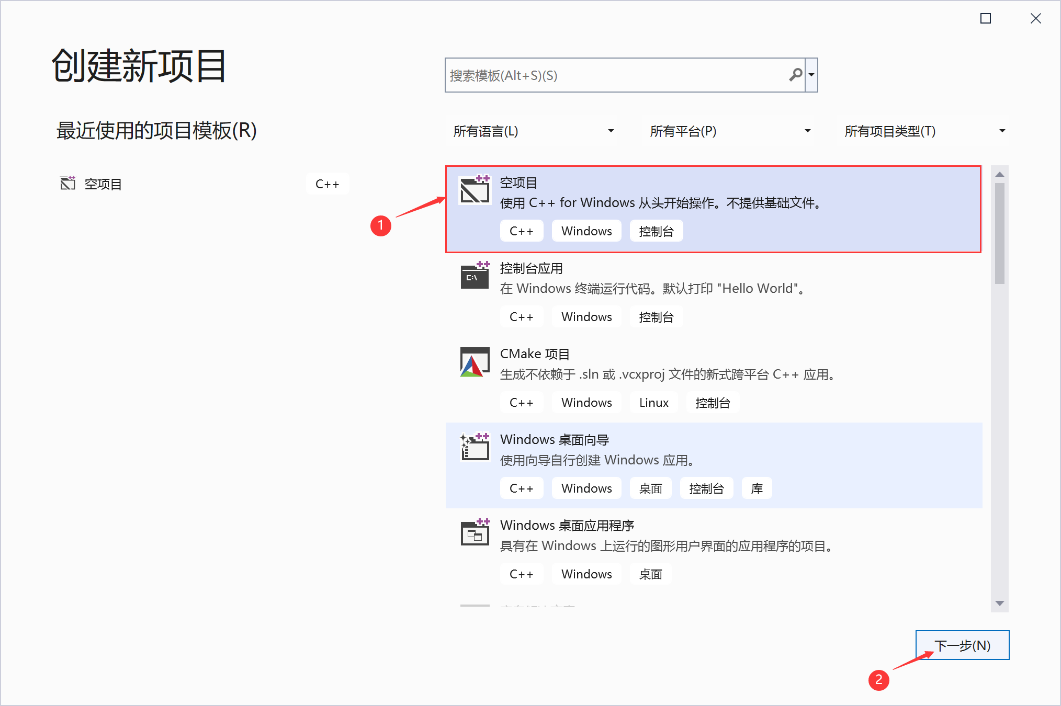Click the Empty Project template icon
Image resolution: width=1061 pixels, height=706 pixels.
(x=475, y=190)
